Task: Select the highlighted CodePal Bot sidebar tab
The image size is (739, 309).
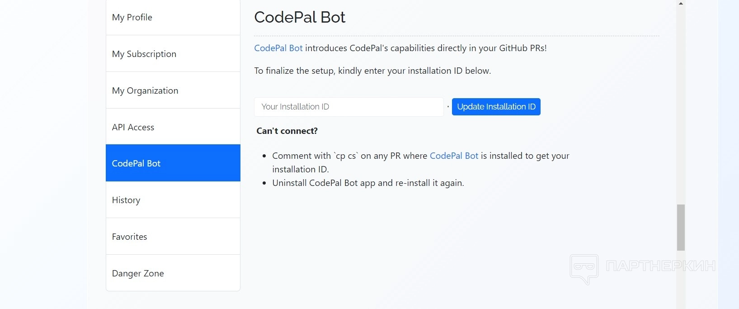Action: pyautogui.click(x=173, y=163)
